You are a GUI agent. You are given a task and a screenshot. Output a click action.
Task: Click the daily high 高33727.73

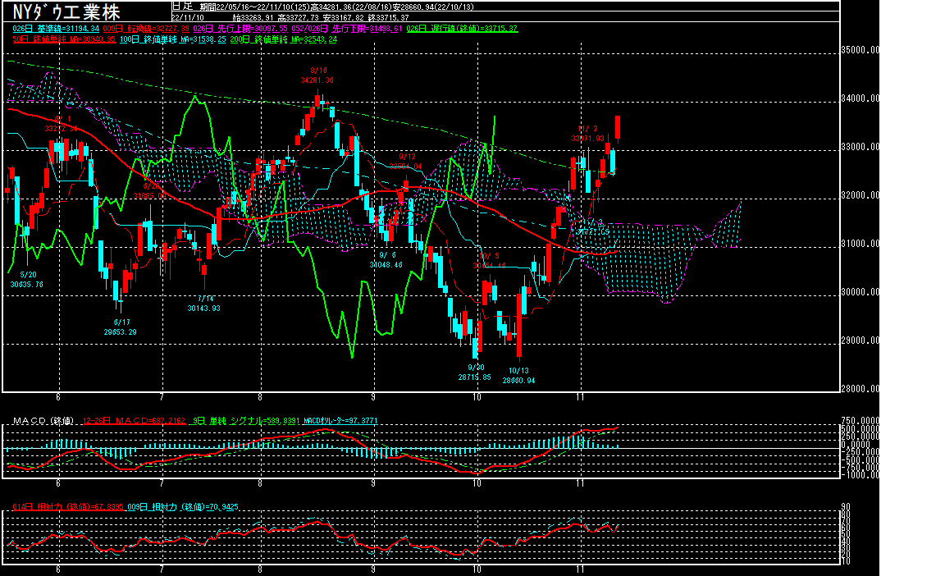pyautogui.click(x=299, y=17)
